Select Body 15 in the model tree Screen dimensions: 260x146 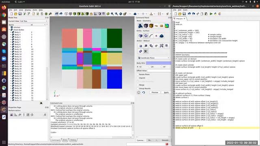pos(18,57)
